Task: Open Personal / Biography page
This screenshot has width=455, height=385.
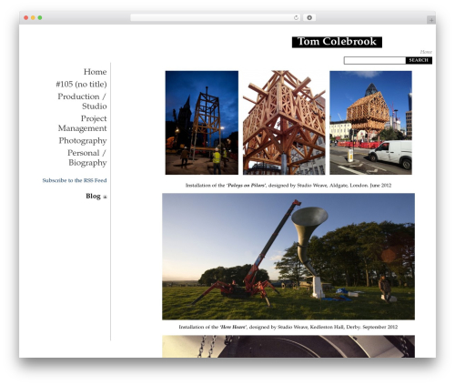Action: pos(86,157)
